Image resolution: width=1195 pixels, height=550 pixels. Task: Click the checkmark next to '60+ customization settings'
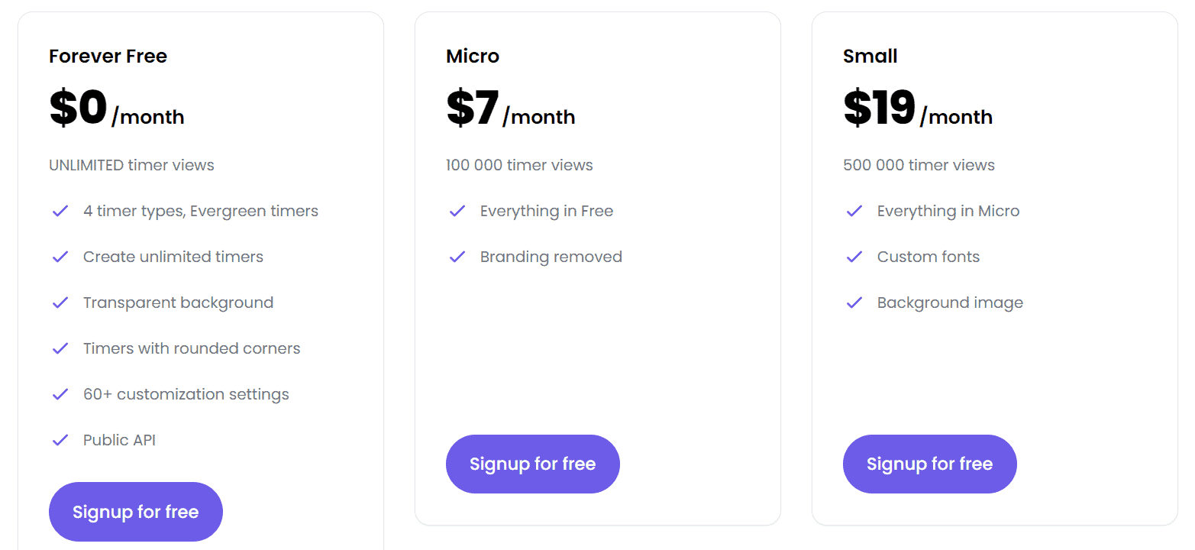(x=60, y=394)
